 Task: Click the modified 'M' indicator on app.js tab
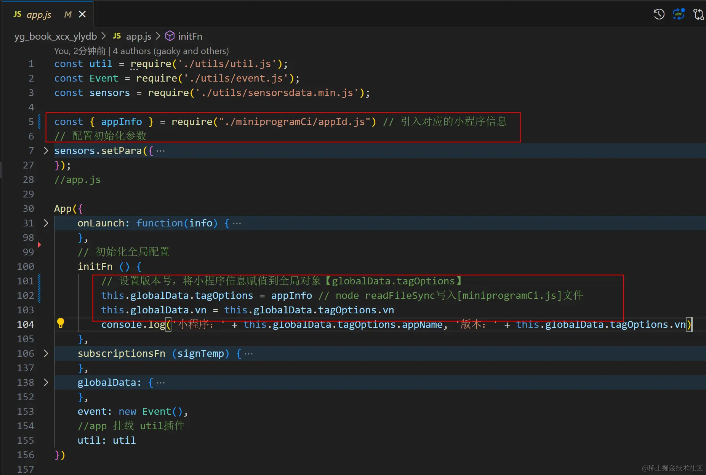pyautogui.click(x=68, y=14)
